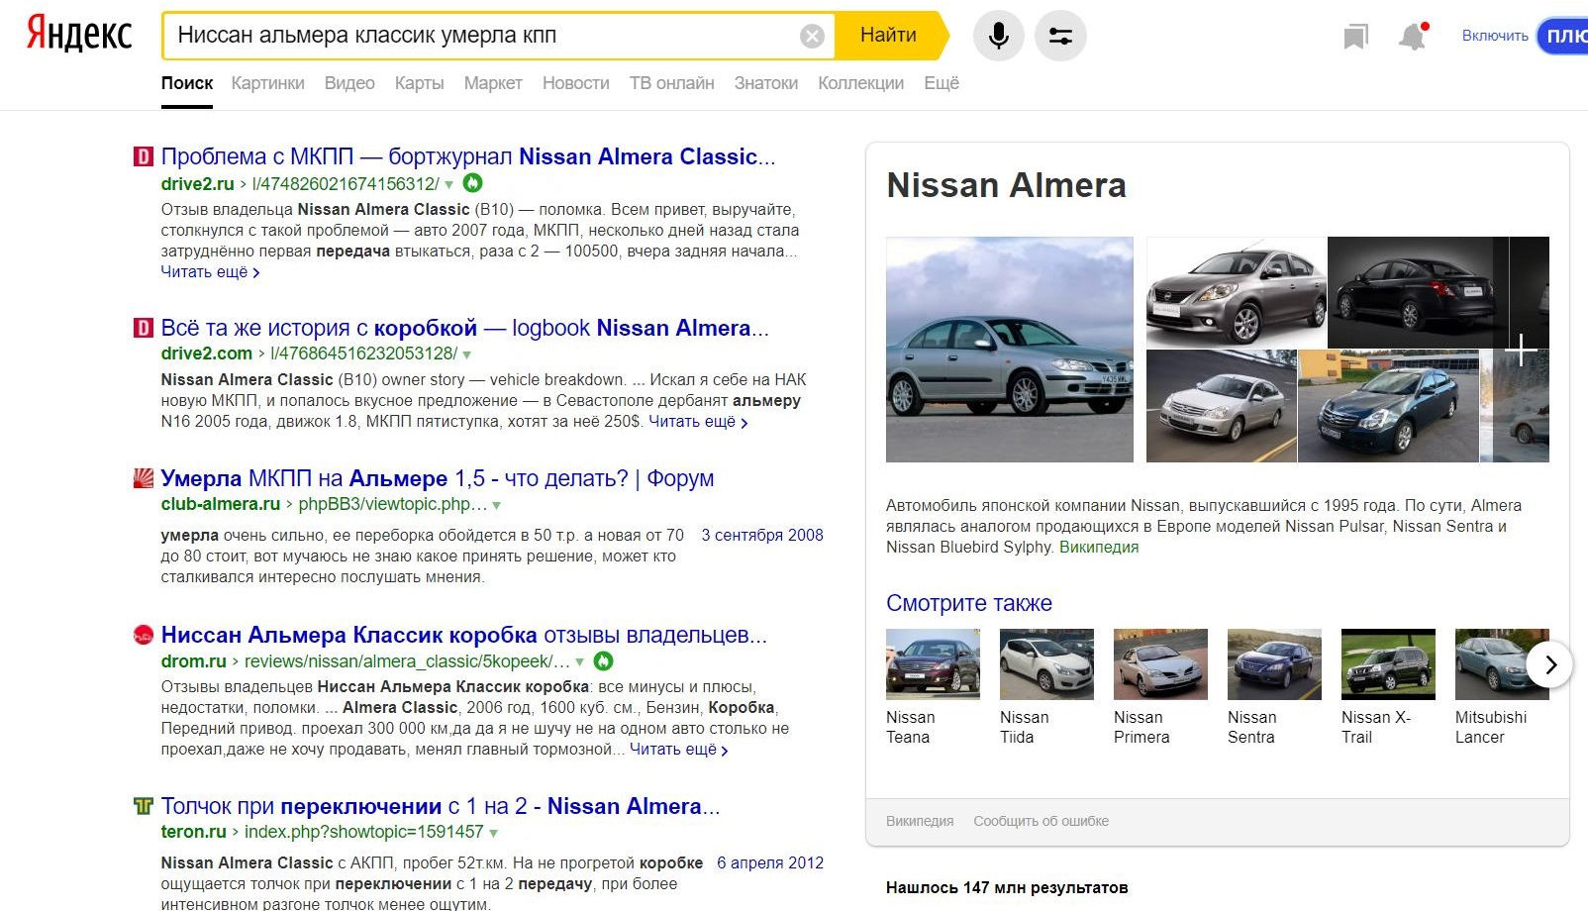Open the dropdown arrow next to club-almera.ru URL
Image resolution: width=1588 pixels, height=911 pixels.
click(x=496, y=505)
